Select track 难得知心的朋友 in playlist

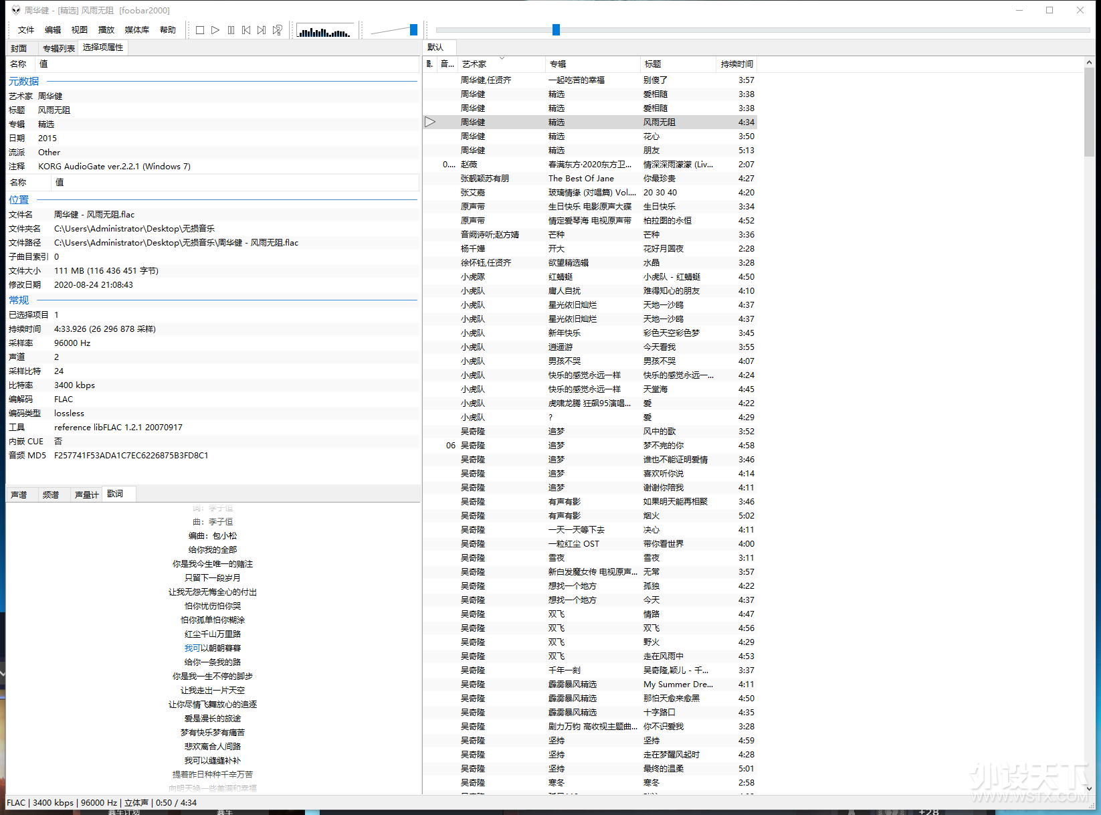tap(590, 290)
